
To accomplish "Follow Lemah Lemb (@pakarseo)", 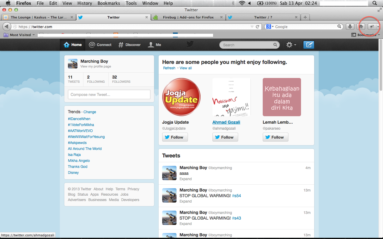I will [276, 137].
